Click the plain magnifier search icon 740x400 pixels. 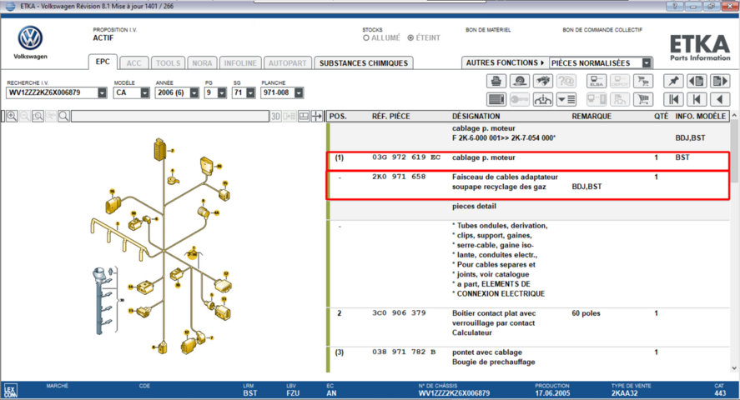(x=63, y=116)
